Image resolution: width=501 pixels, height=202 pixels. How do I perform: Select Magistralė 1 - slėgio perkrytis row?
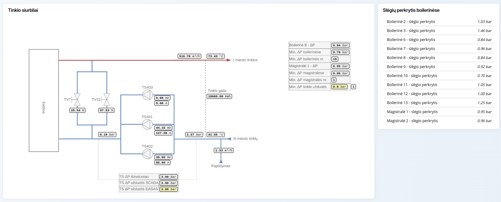(439, 112)
